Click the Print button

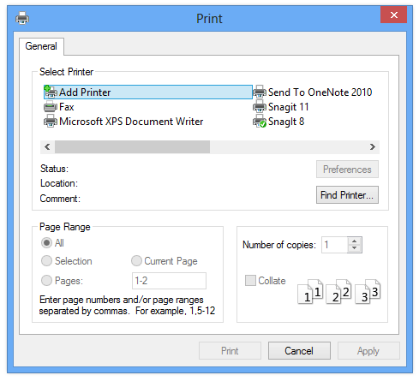tap(230, 351)
